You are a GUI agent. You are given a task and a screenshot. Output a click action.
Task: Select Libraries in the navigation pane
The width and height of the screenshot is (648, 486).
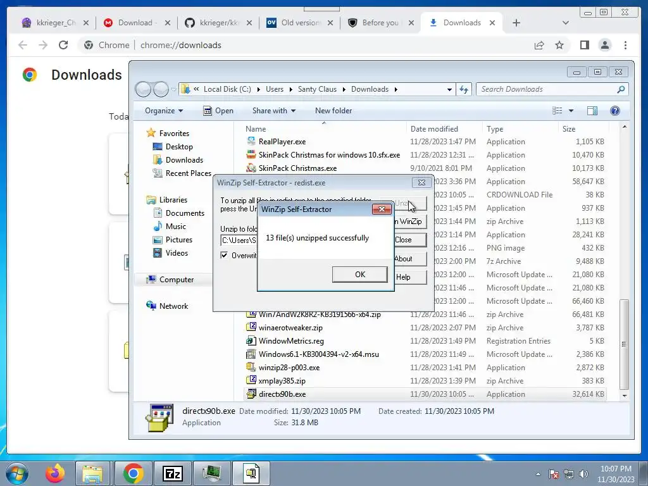(x=173, y=199)
